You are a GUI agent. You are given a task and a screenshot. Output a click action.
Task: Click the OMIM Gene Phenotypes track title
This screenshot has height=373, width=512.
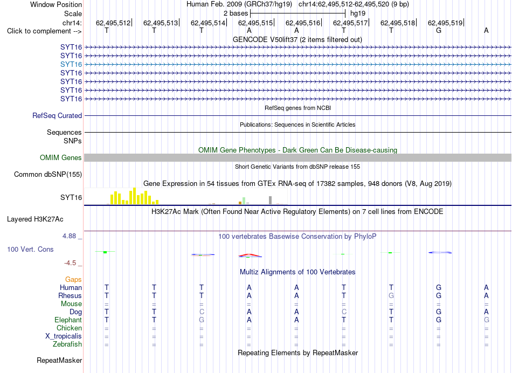point(297,150)
